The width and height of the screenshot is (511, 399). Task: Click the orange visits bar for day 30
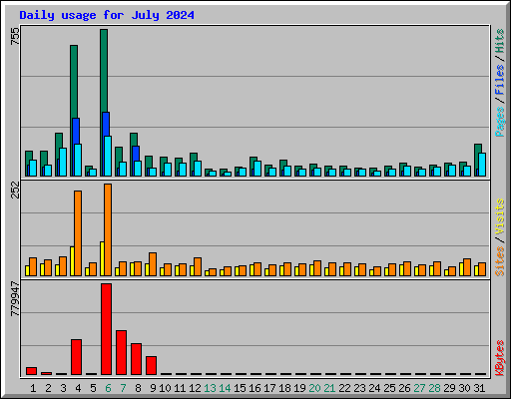coord(467,267)
